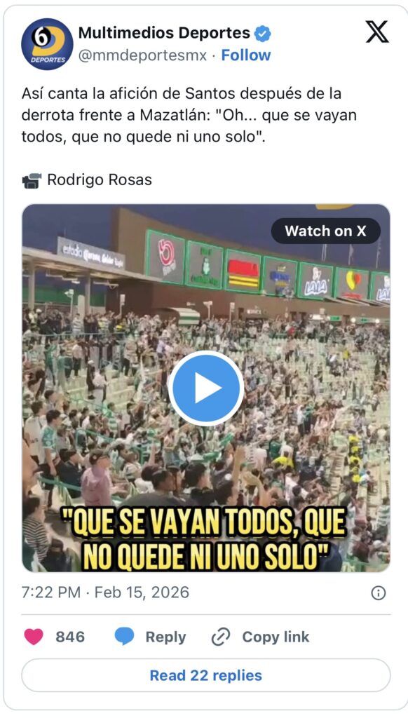Click the blue verified badge

tap(263, 34)
